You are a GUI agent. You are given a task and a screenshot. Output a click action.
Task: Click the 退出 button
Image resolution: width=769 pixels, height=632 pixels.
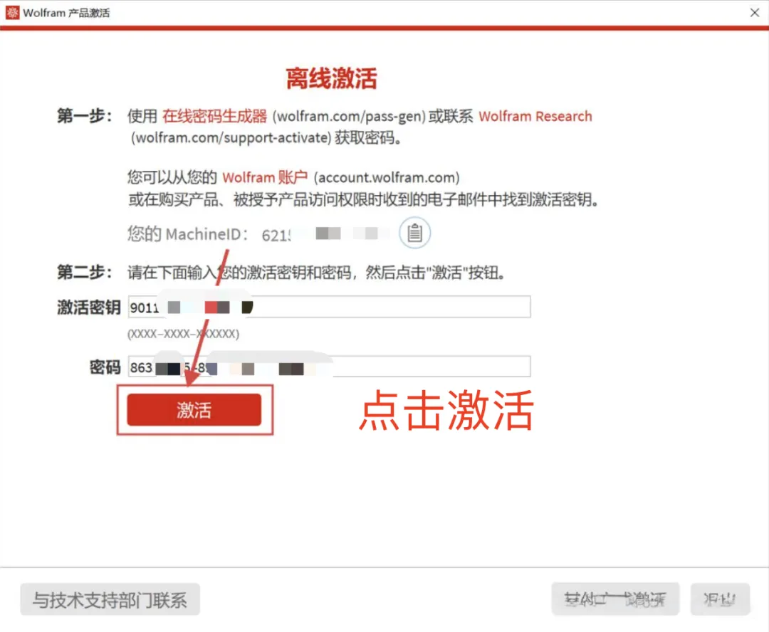720,599
